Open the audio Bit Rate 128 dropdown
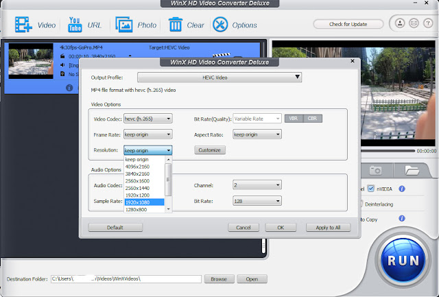Viewport: 439px width, 297px height. [257, 201]
